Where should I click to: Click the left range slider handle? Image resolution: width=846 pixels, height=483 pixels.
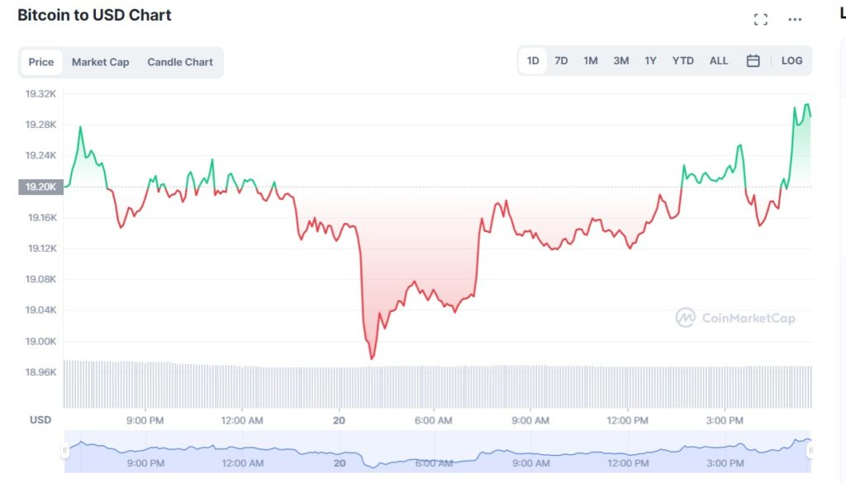pos(65,451)
